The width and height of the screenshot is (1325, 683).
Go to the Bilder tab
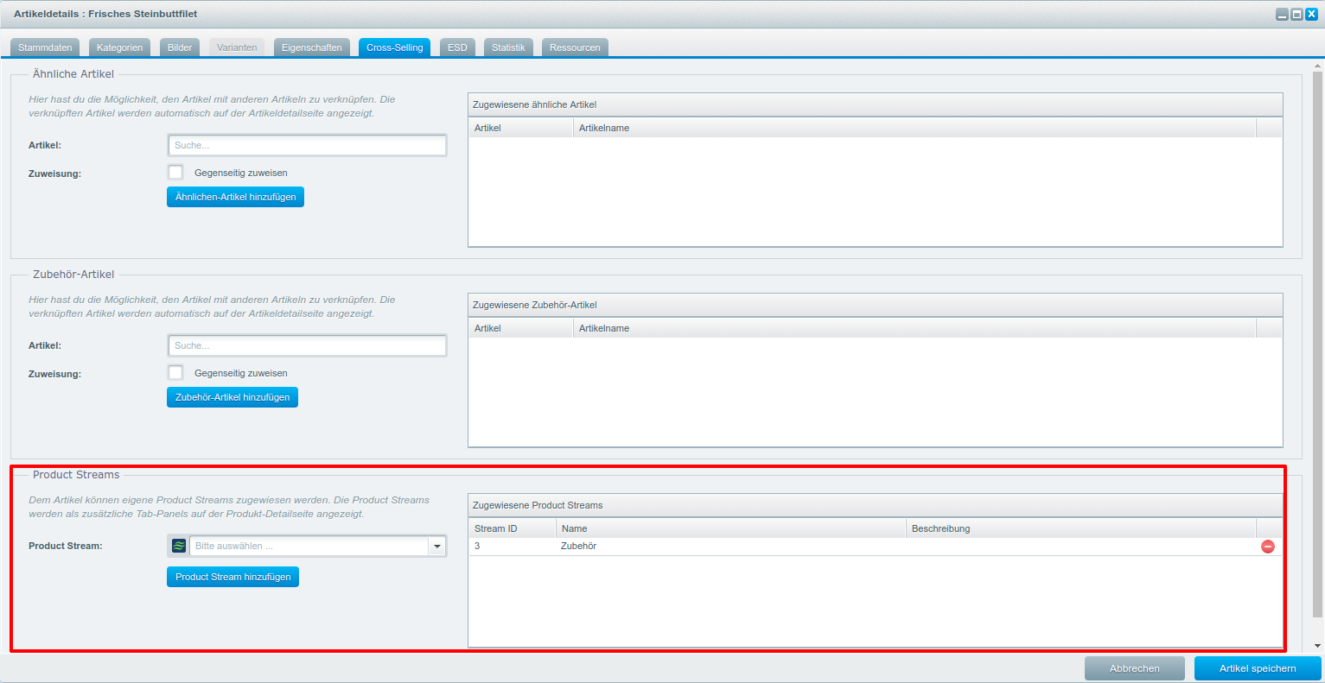[x=180, y=47]
